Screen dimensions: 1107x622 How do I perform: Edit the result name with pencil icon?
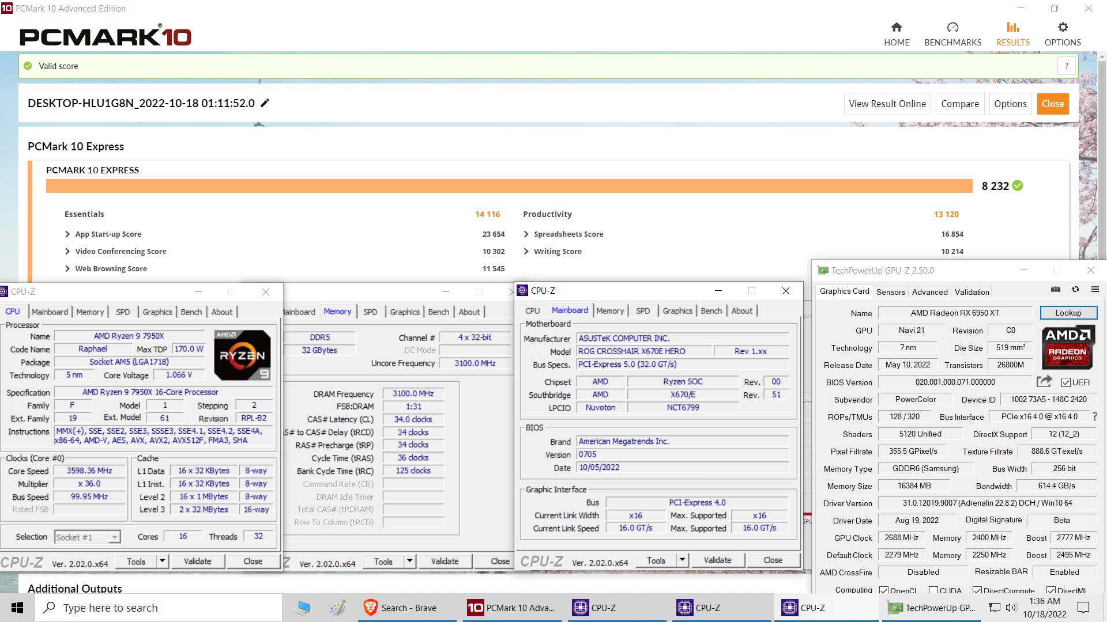click(265, 103)
